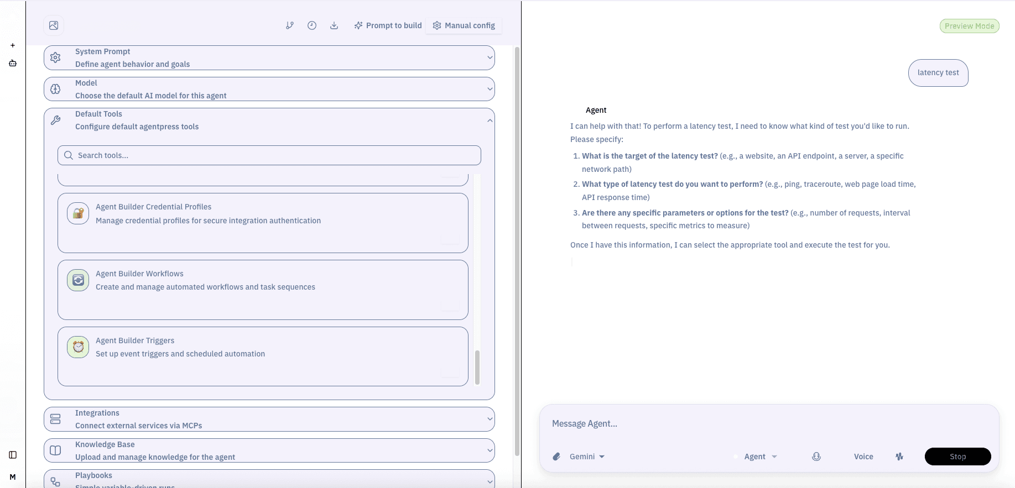1015x488 pixels.
Task: Open the version branch icon
Action: pos(289,25)
